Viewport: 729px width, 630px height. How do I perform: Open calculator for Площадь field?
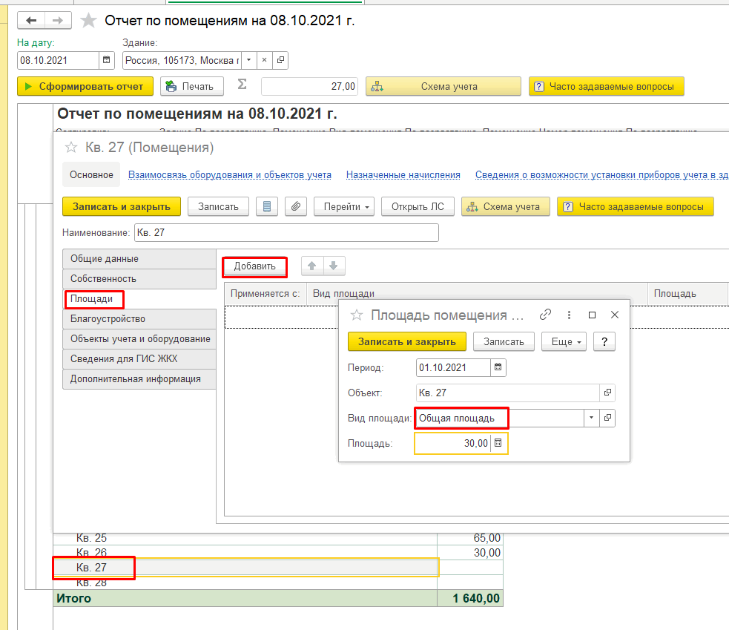(x=498, y=443)
